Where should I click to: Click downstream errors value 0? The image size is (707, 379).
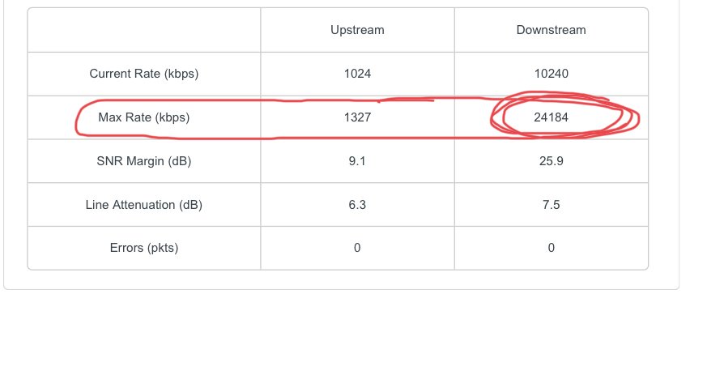point(551,248)
